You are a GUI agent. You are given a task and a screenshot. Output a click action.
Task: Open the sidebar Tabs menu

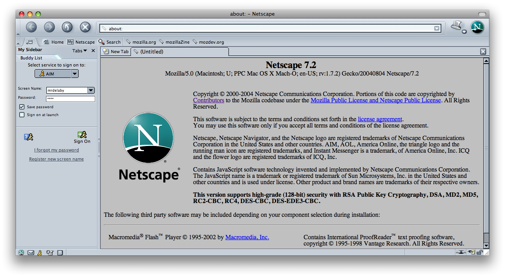[x=79, y=51]
